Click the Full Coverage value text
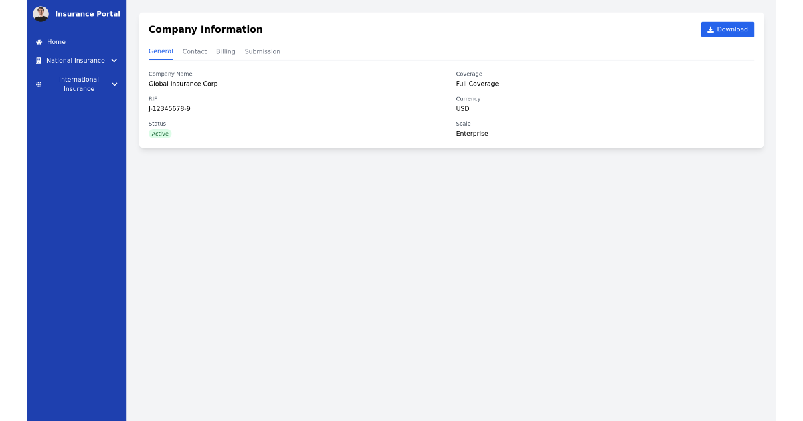The image size is (803, 421). (477, 84)
